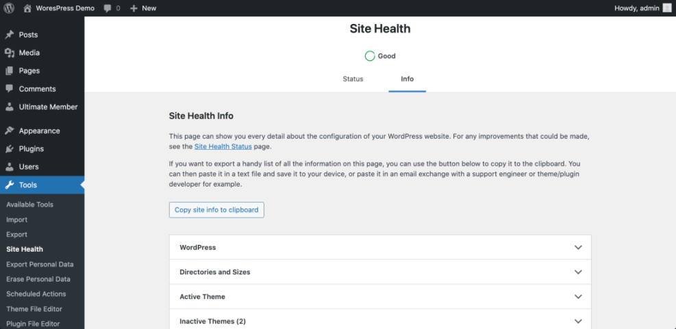Go to Available Tools submenu
Viewport: 676px width, 329px height.
(x=29, y=205)
